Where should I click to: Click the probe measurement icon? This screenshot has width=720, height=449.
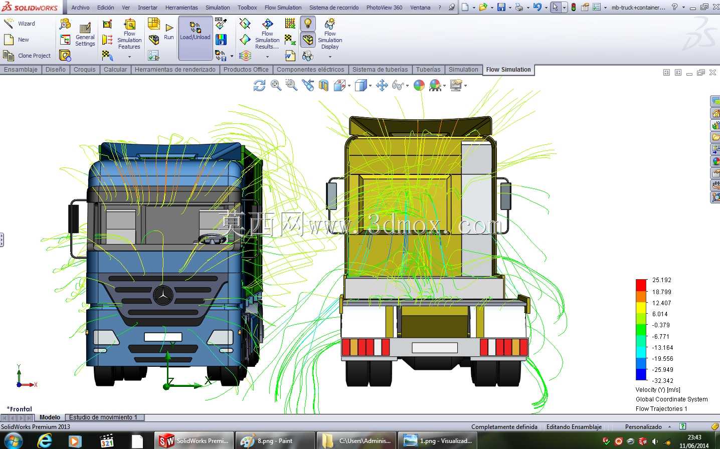point(221,23)
